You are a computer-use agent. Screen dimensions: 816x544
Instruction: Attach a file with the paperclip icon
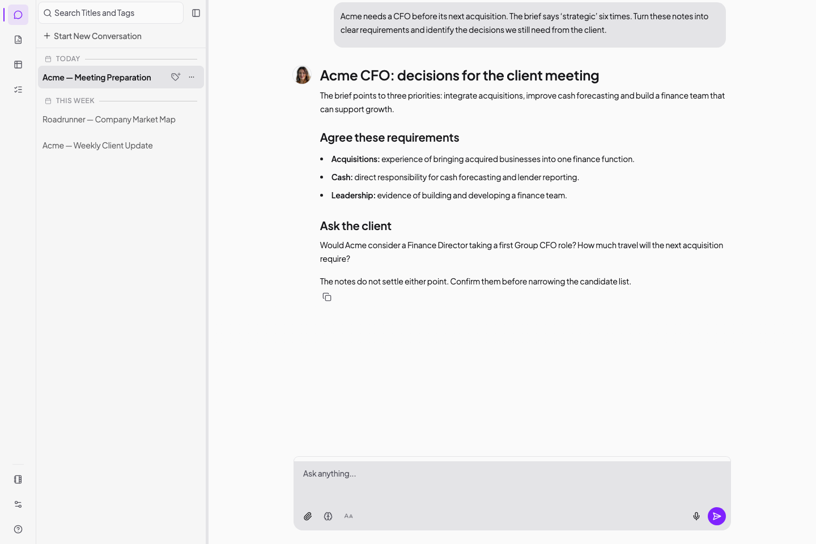(308, 516)
